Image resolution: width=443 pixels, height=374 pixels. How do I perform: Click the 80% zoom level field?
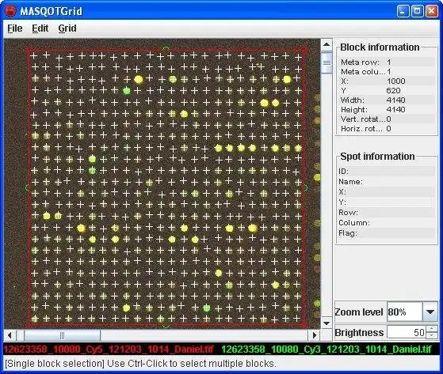click(405, 312)
